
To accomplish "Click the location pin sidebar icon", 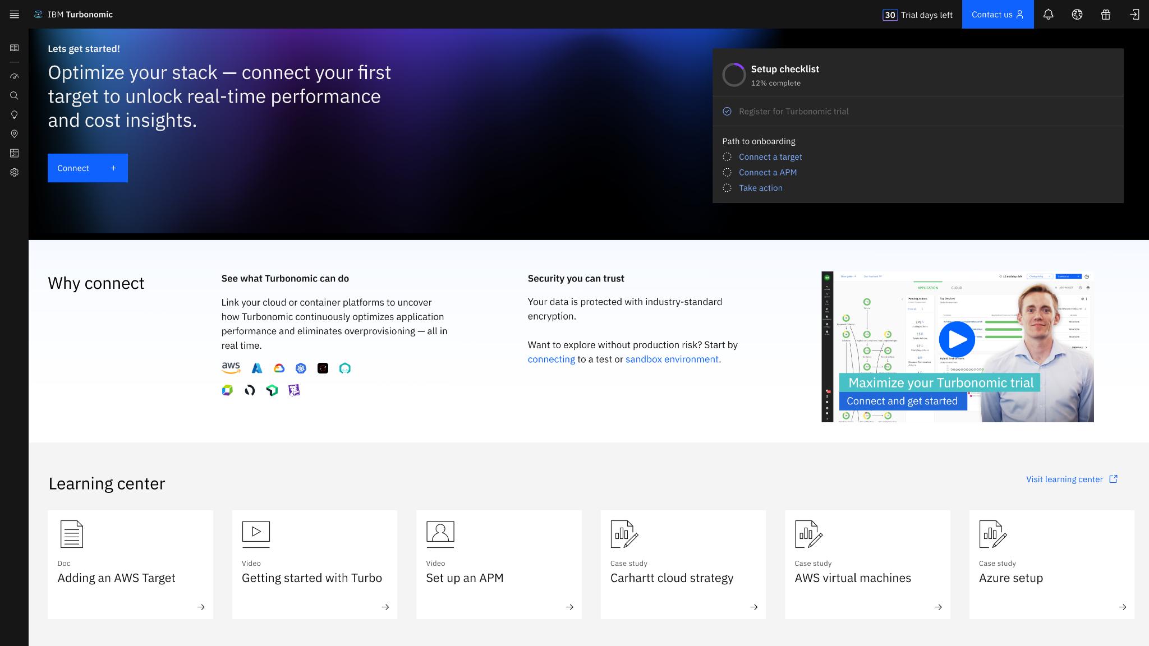I will (15, 134).
